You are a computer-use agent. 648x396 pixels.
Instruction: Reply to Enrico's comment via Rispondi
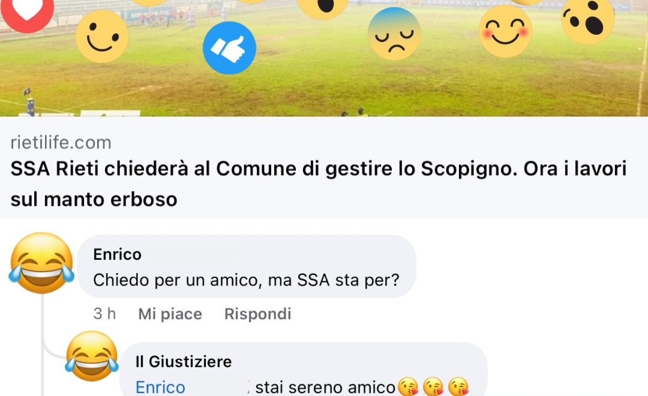point(258,314)
